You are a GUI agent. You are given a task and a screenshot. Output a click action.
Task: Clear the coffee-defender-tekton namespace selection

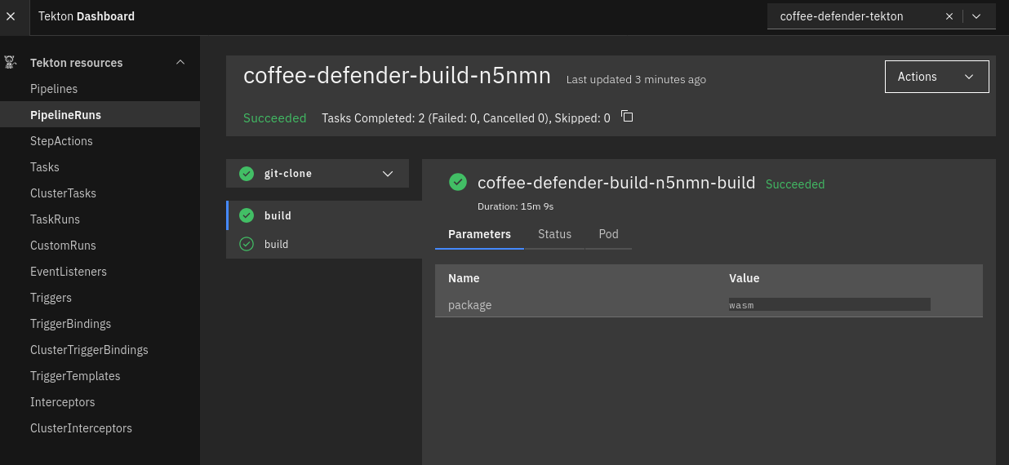pos(949,16)
